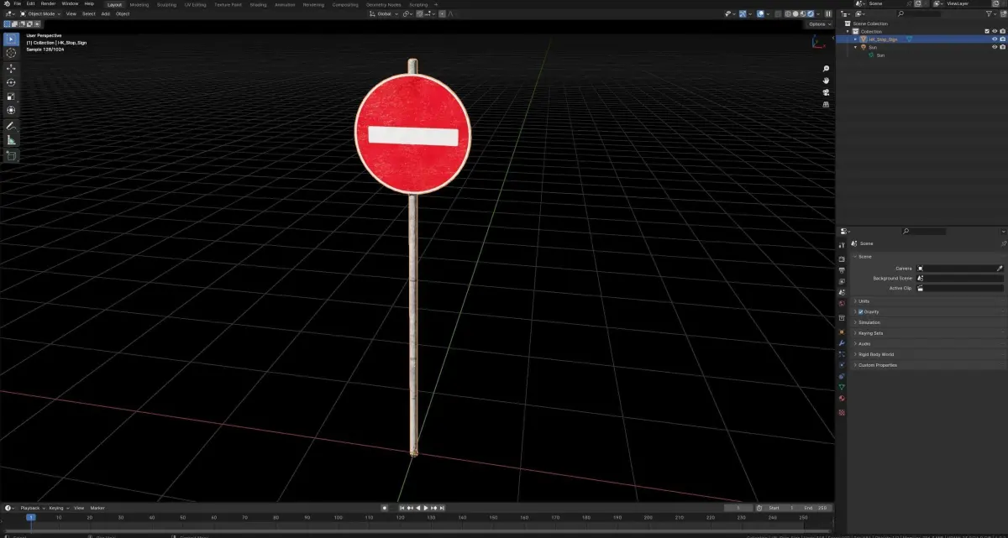Switch perspective/orthographic grid icon
This screenshot has width=1008, height=538.
tap(826, 104)
